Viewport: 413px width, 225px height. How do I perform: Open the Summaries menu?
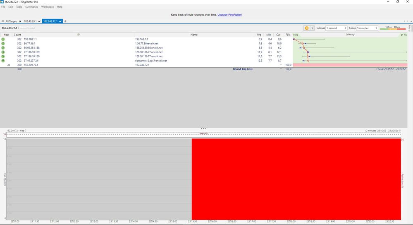pos(31,7)
